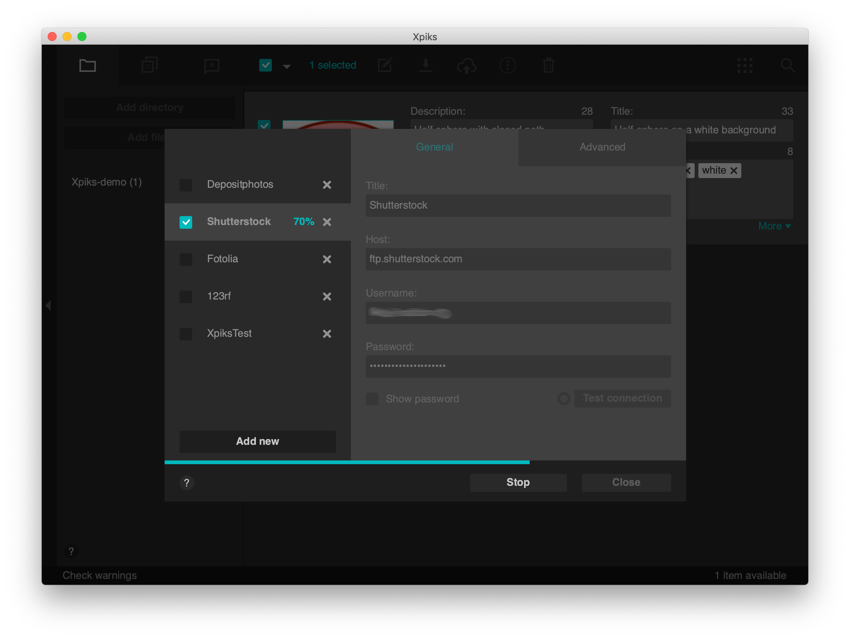The image size is (850, 640).
Task: Click the Add new host button
Action: click(x=257, y=441)
